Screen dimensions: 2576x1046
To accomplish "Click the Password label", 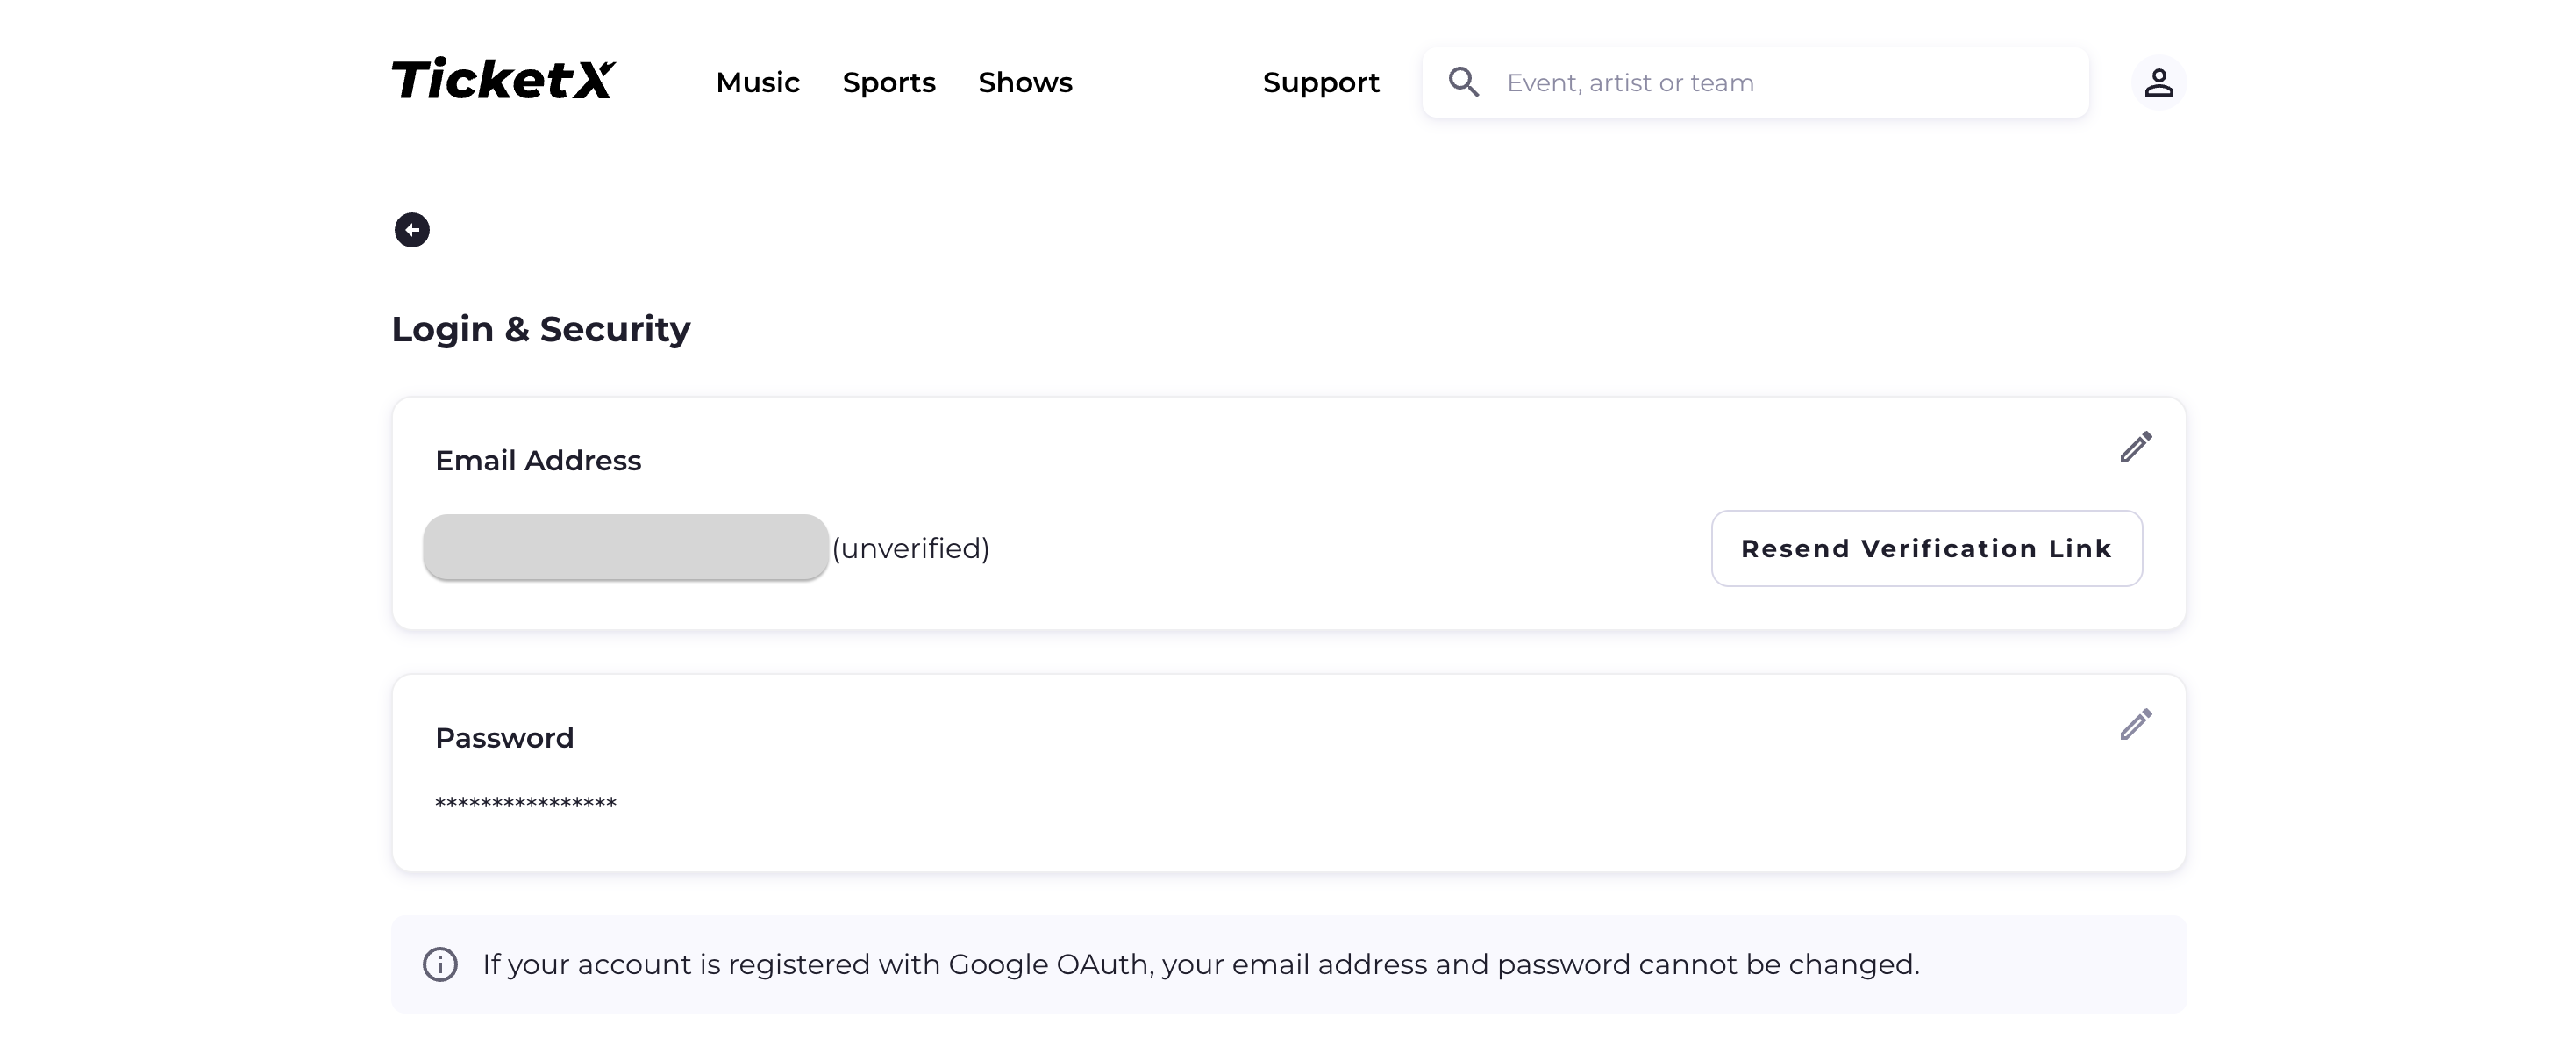I will pyautogui.click(x=504, y=738).
